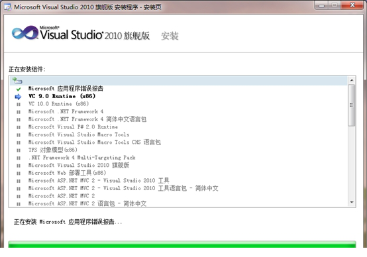
Task: Select Microsoft Visual Studio Macro Tools entry
Action: [x=79, y=134]
